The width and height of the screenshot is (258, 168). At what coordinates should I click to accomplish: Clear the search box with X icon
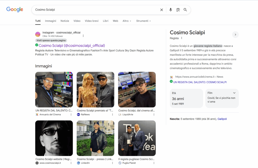point(162,10)
